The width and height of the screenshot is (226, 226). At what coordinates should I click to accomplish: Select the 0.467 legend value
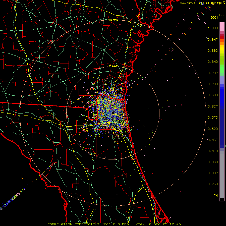tap(213, 140)
